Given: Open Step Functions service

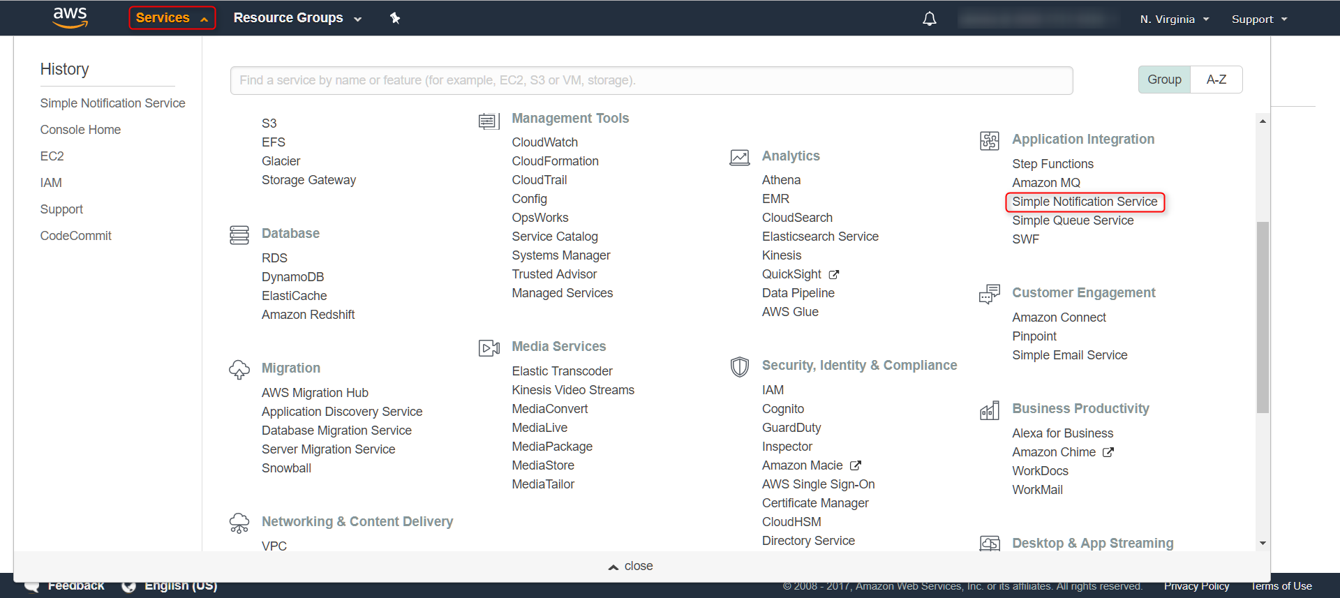Looking at the screenshot, I should pyautogui.click(x=1052, y=164).
